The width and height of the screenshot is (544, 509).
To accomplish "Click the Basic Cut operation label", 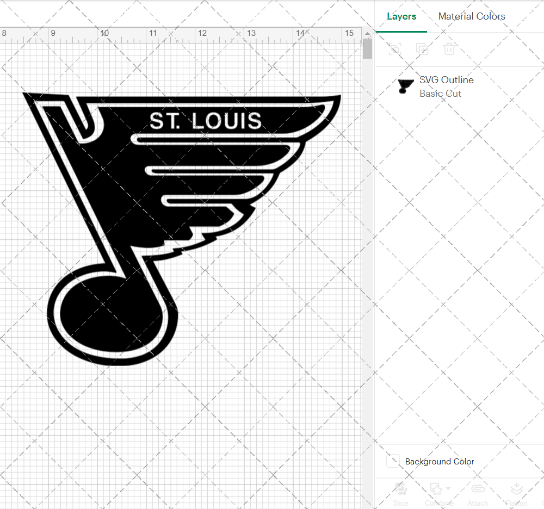I will [440, 94].
